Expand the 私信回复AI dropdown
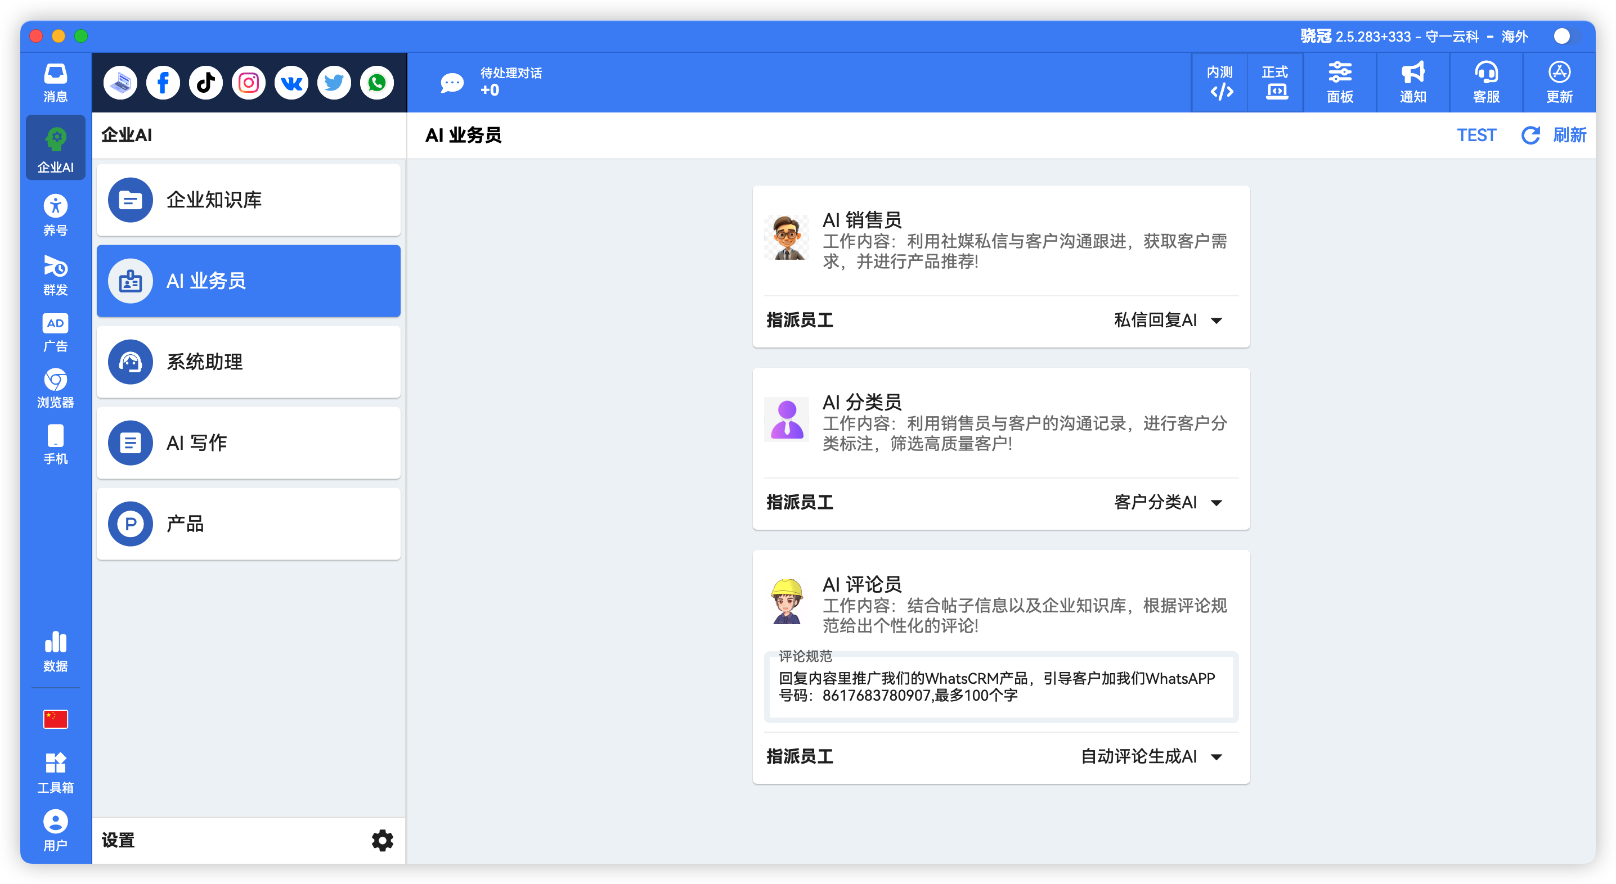1616x884 pixels. tap(1168, 321)
